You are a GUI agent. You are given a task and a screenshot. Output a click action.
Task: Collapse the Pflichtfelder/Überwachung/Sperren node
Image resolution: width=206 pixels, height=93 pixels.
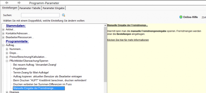click(7, 61)
